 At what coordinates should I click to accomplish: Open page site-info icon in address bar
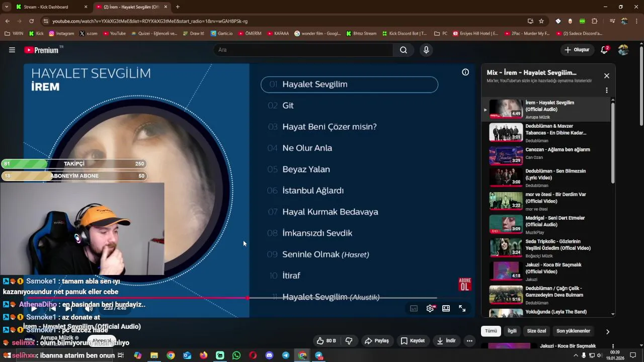tap(46, 21)
